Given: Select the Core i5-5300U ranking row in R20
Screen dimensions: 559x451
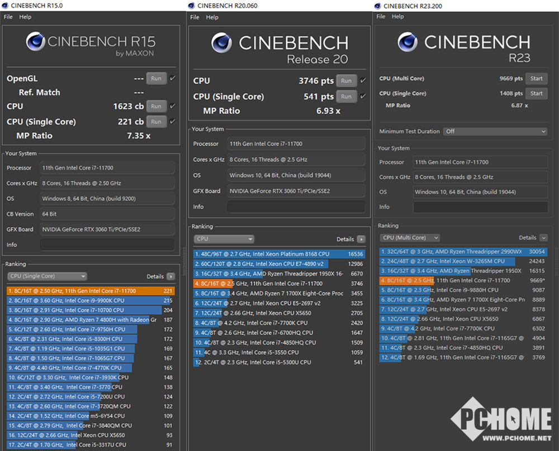Looking at the screenshot, I should 279,362.
